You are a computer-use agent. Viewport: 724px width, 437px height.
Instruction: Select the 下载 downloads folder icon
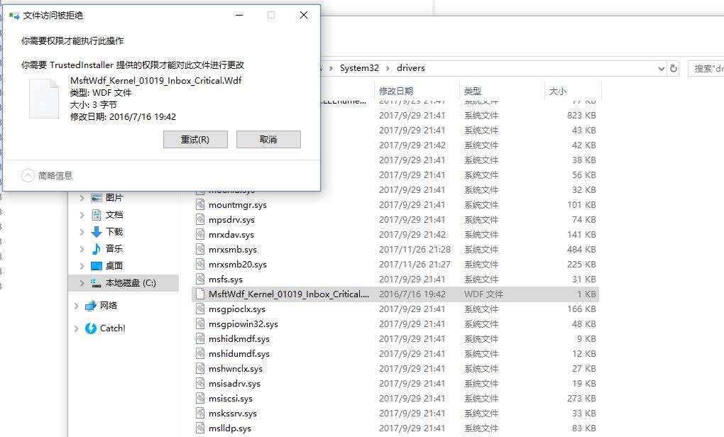pyautogui.click(x=97, y=232)
